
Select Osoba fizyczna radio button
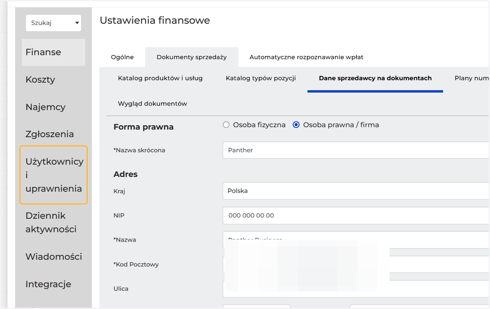point(226,125)
